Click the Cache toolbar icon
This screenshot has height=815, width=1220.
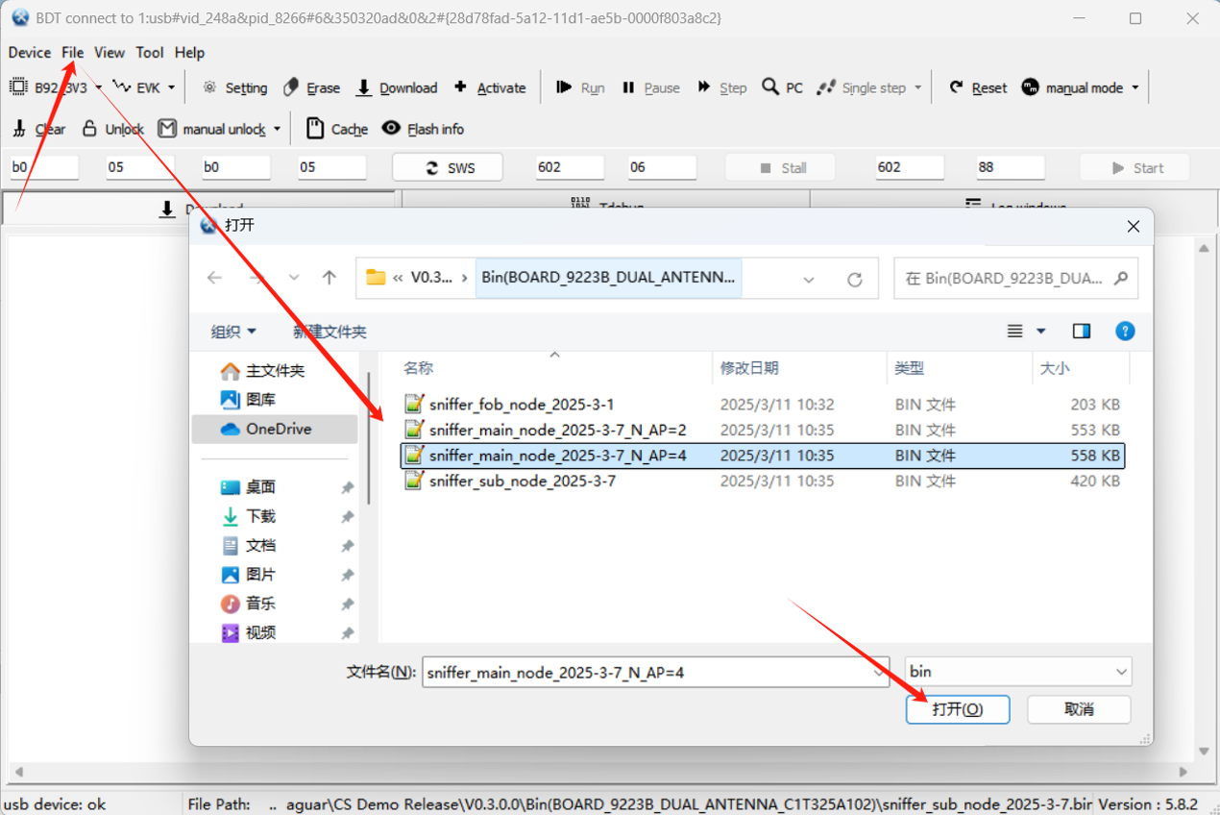coord(314,129)
